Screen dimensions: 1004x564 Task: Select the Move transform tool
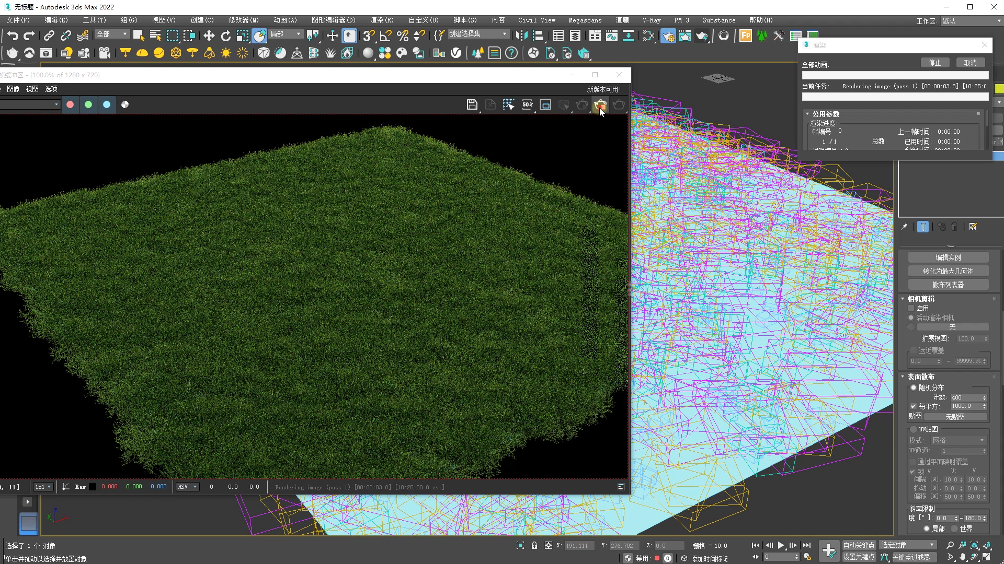click(209, 36)
